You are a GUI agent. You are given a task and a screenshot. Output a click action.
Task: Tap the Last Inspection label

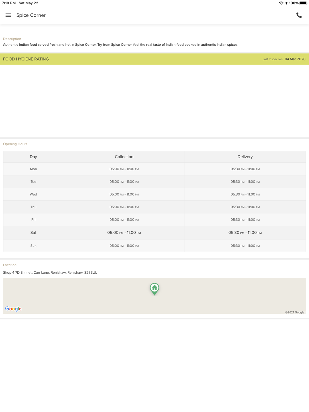click(x=273, y=59)
